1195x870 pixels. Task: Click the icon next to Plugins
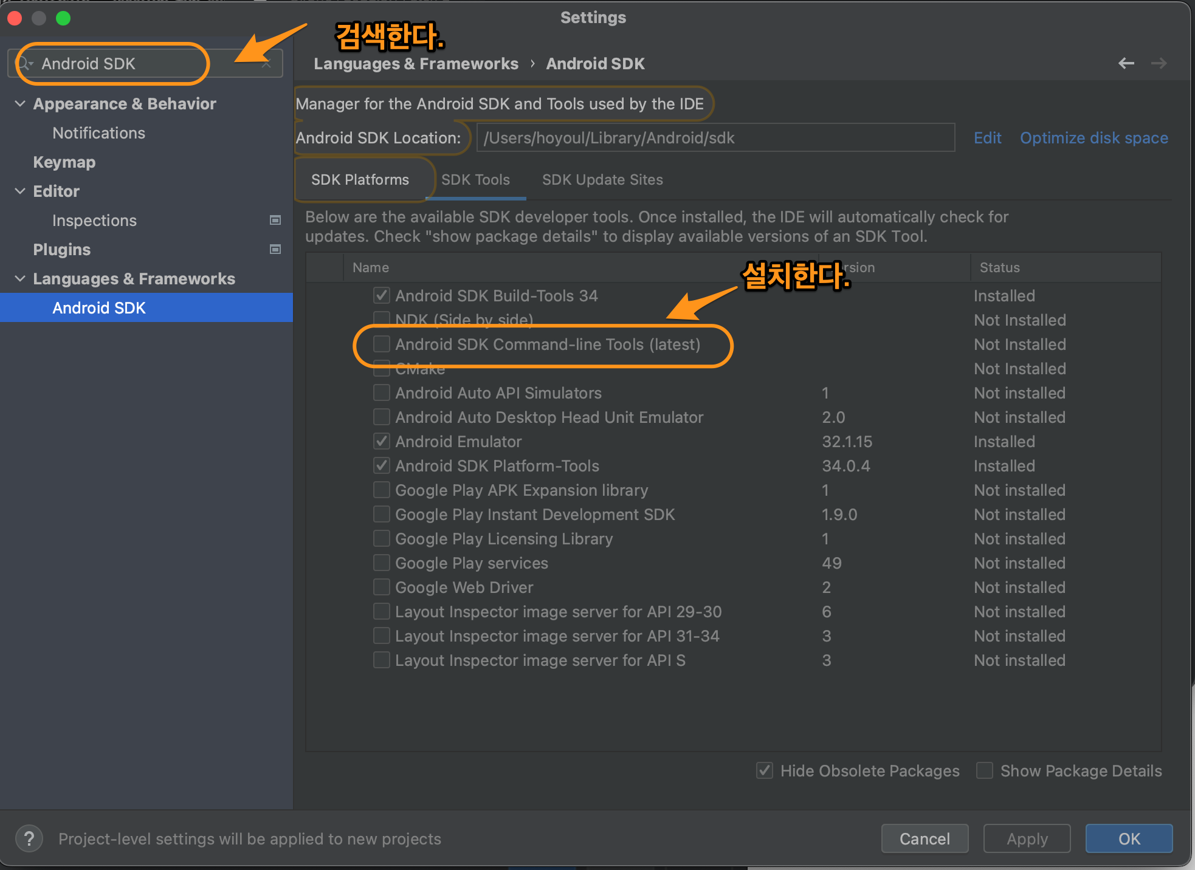pyautogui.click(x=275, y=249)
